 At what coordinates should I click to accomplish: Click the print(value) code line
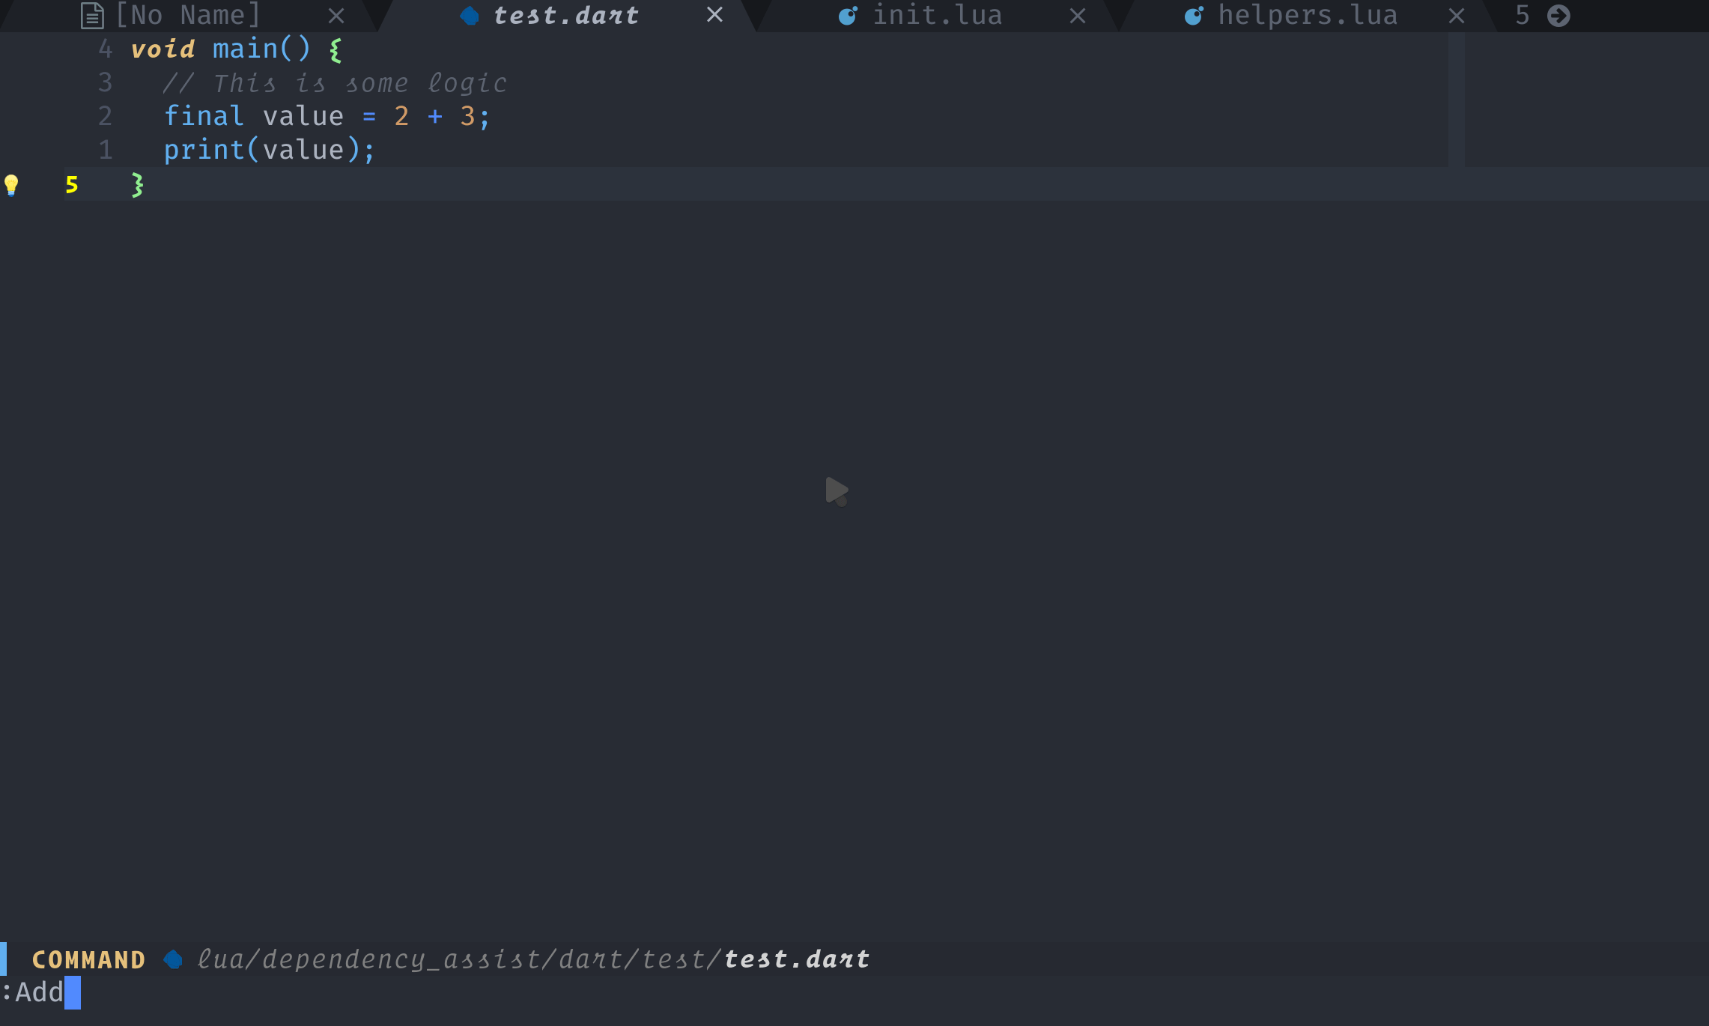(x=269, y=150)
